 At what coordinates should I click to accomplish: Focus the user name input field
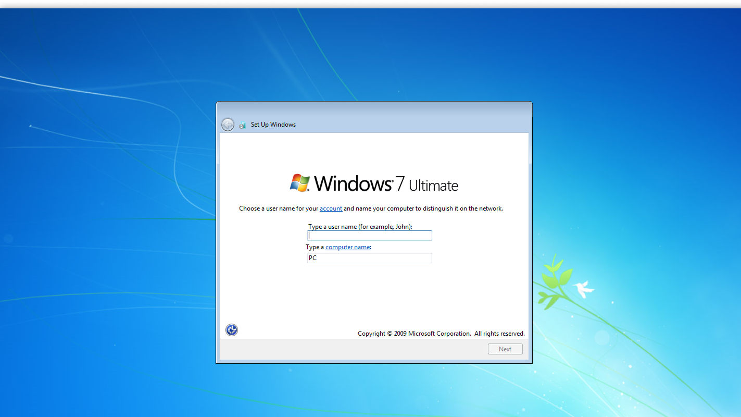point(370,236)
